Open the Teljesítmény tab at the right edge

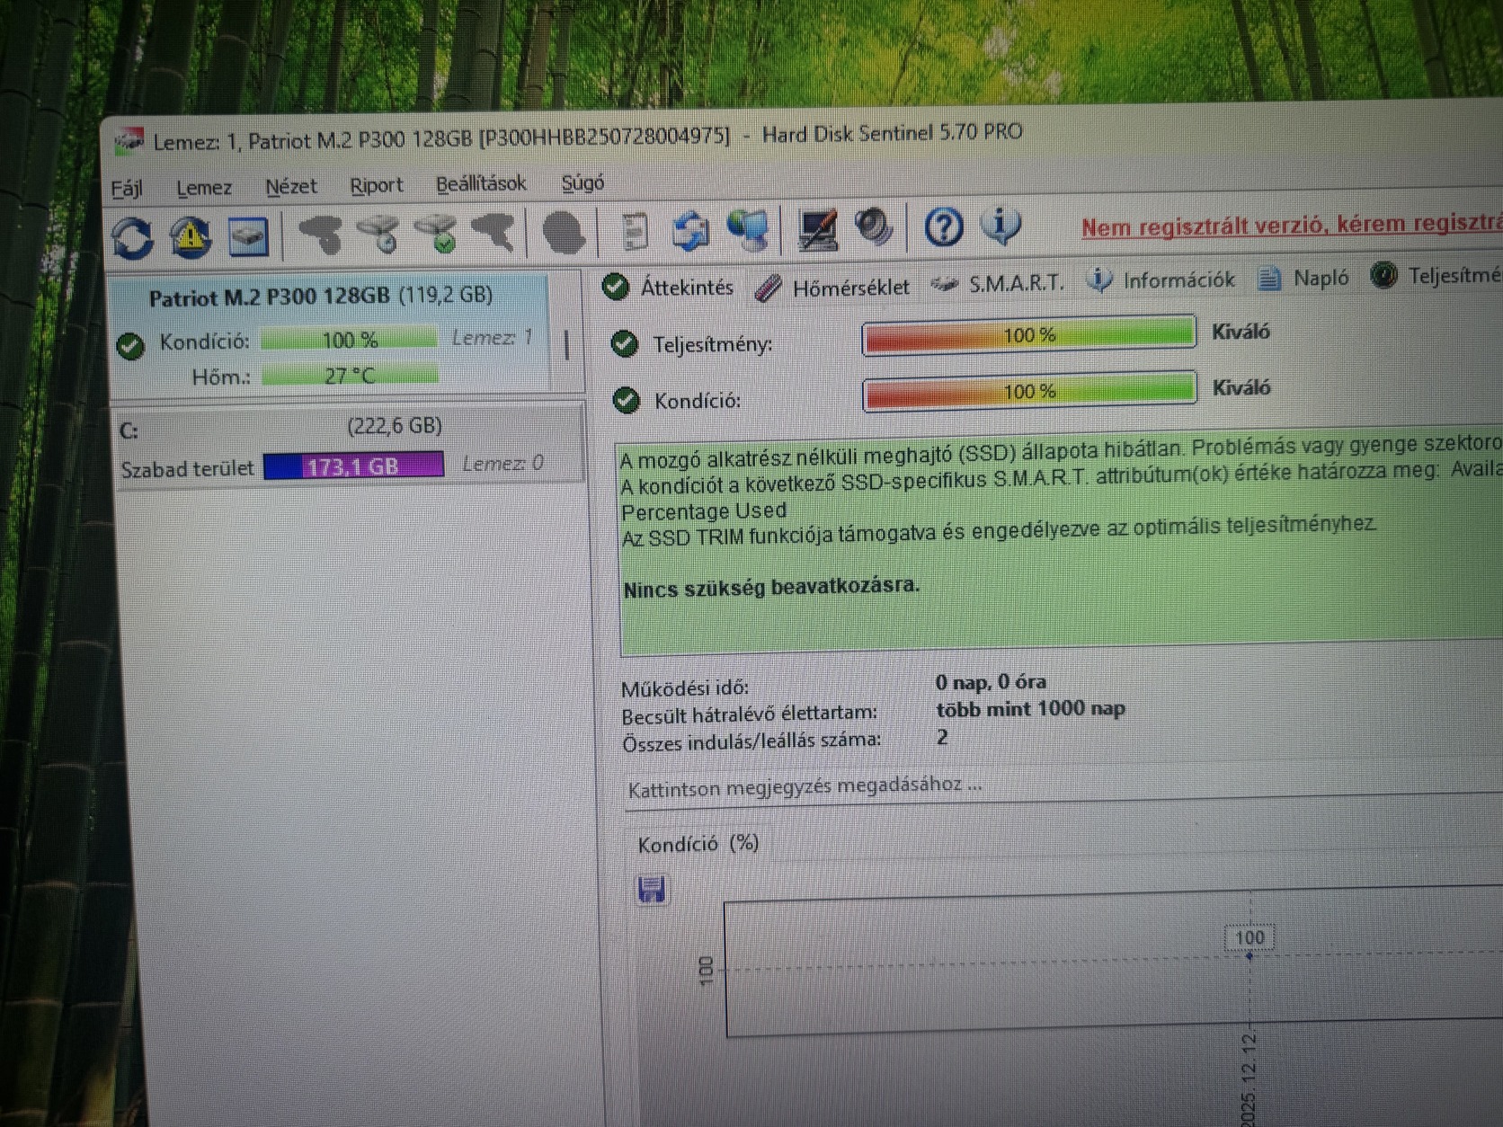[x=1436, y=276]
